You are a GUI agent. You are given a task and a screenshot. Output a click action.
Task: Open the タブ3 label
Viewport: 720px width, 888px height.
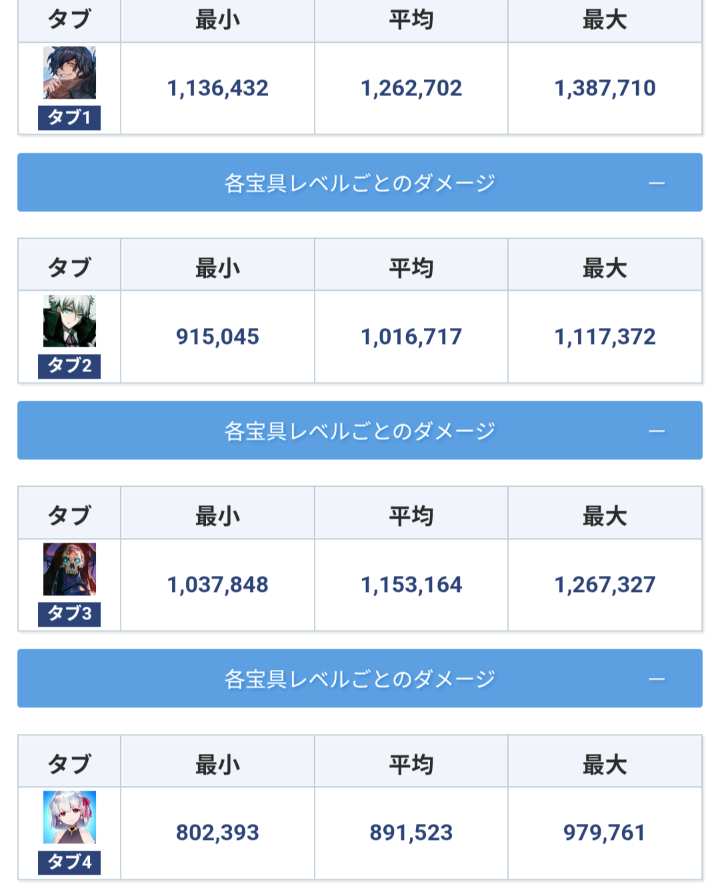coord(69,613)
